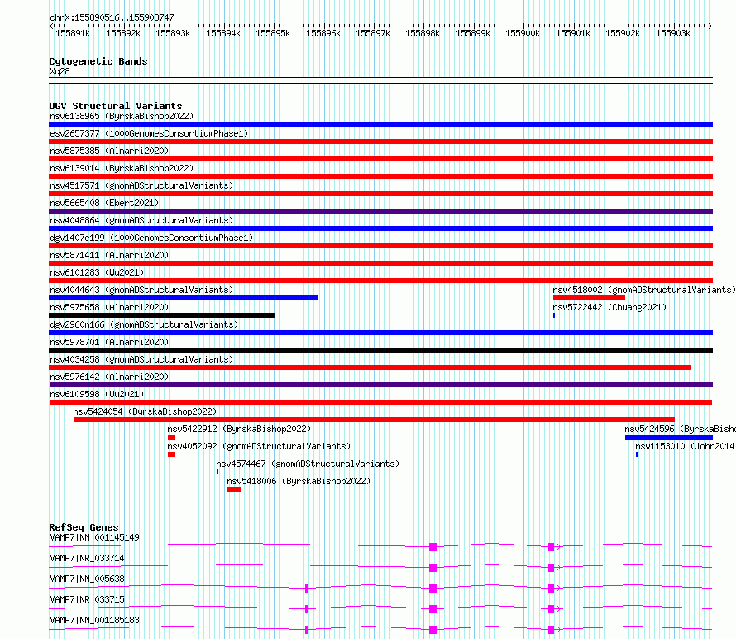Screen dimensions: 736x639
Task: Click the nsv4052092 (gnomADStructuralVariants) label
Action: (259, 446)
